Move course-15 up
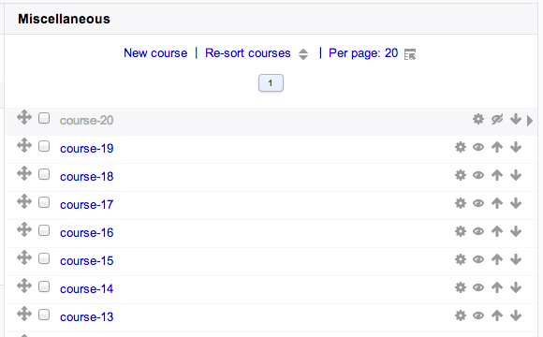Image resolution: width=543 pixels, height=337 pixels. coord(497,259)
